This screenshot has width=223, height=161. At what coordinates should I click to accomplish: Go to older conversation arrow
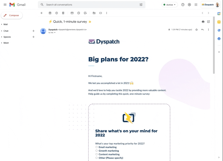[x=208, y=13]
